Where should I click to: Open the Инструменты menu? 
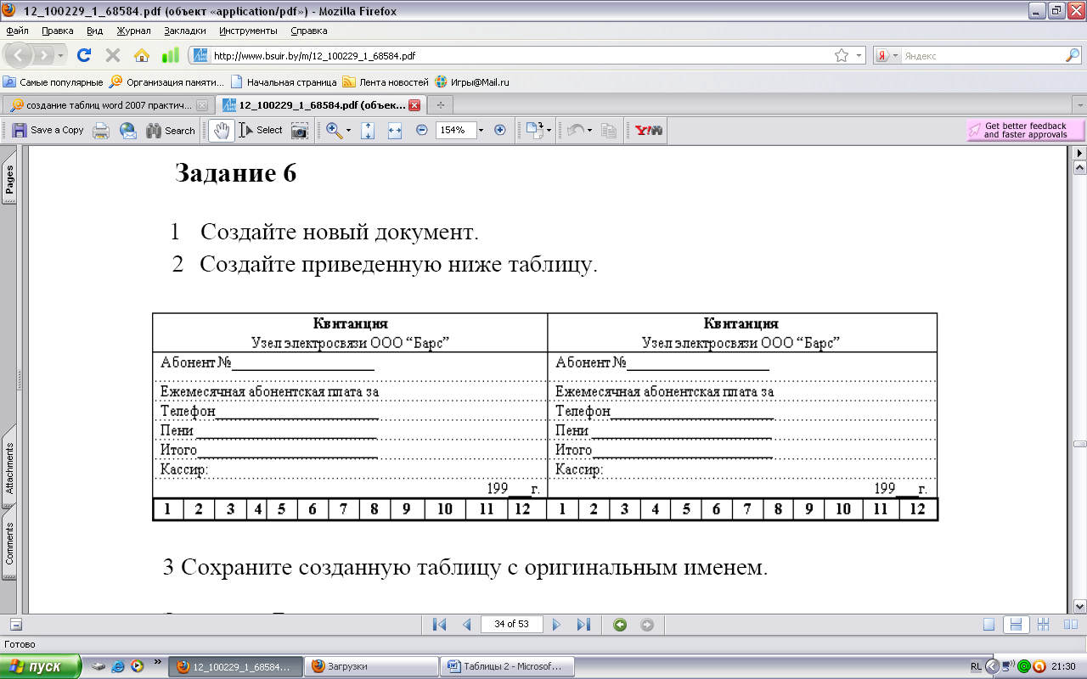tap(248, 31)
